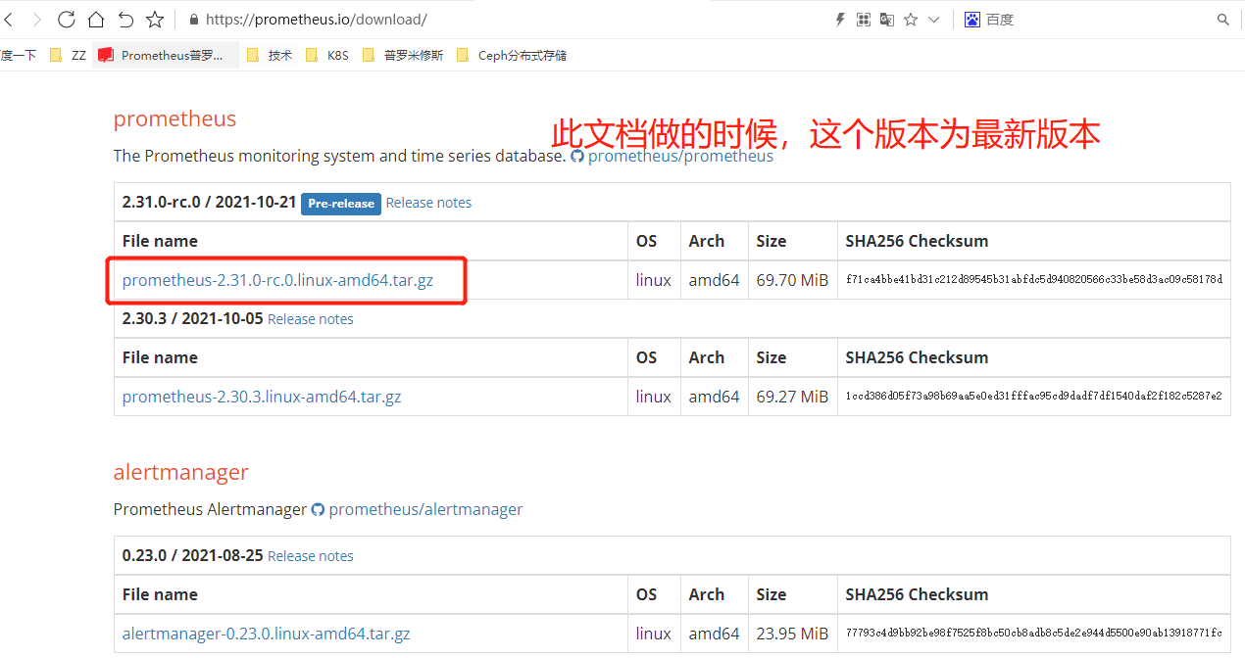Image resolution: width=1245 pixels, height=658 pixels.
Task: Go back with the browser back arrow
Action: click(x=10, y=19)
